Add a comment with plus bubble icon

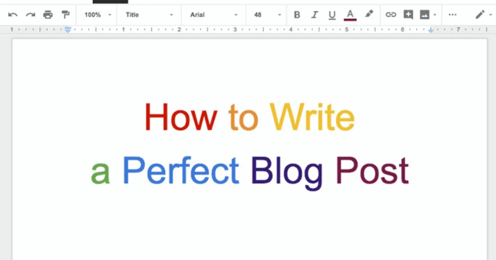408,15
